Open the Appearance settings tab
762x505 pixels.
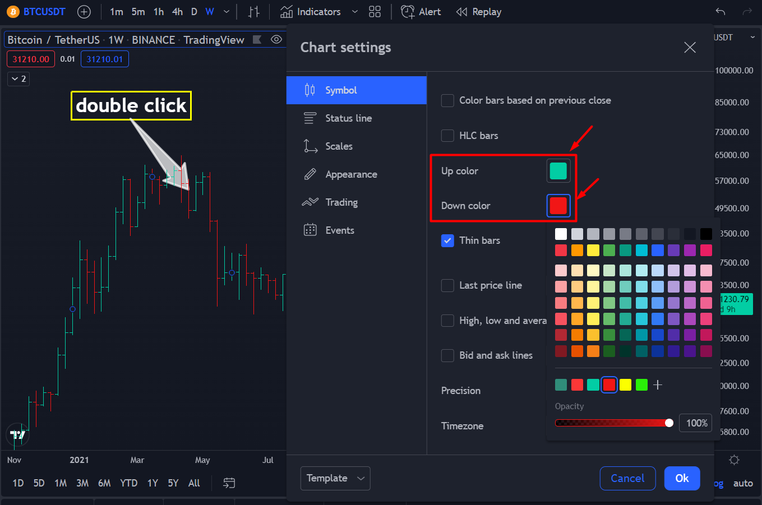(357, 174)
